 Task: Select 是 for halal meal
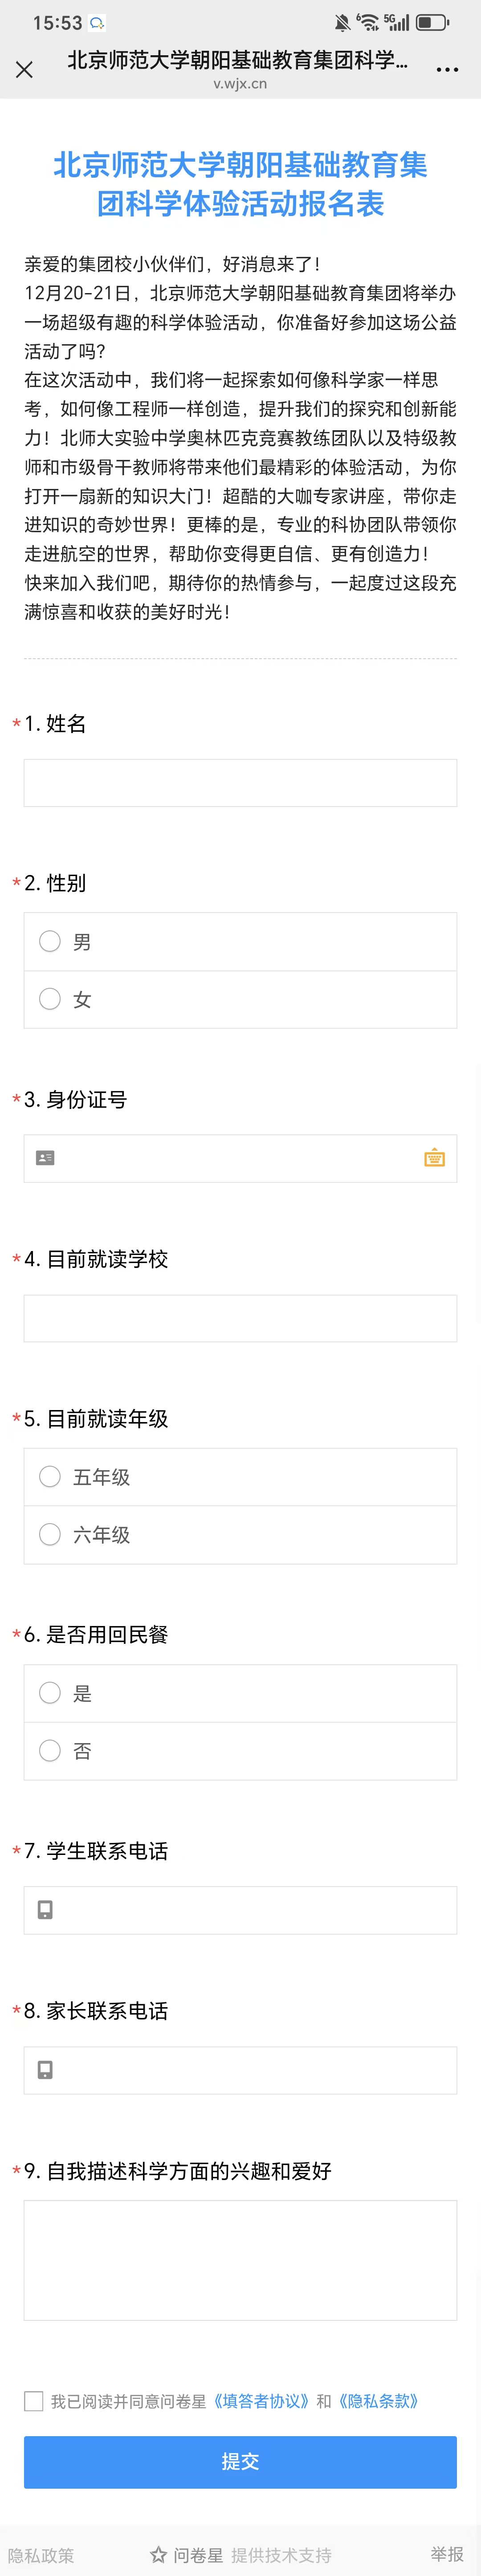click(x=50, y=1693)
